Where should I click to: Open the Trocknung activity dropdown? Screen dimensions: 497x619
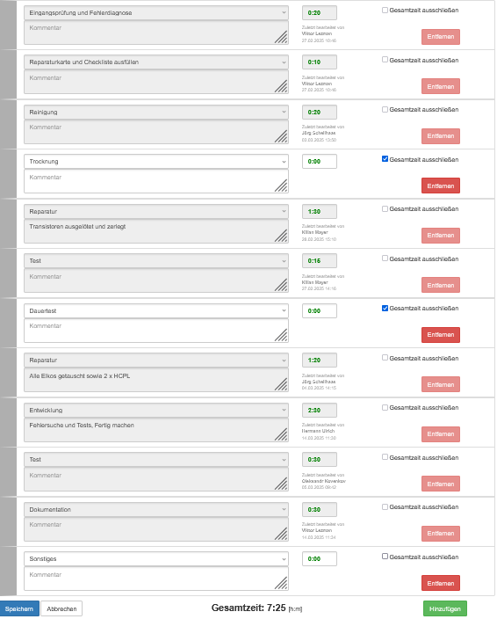[x=156, y=162]
